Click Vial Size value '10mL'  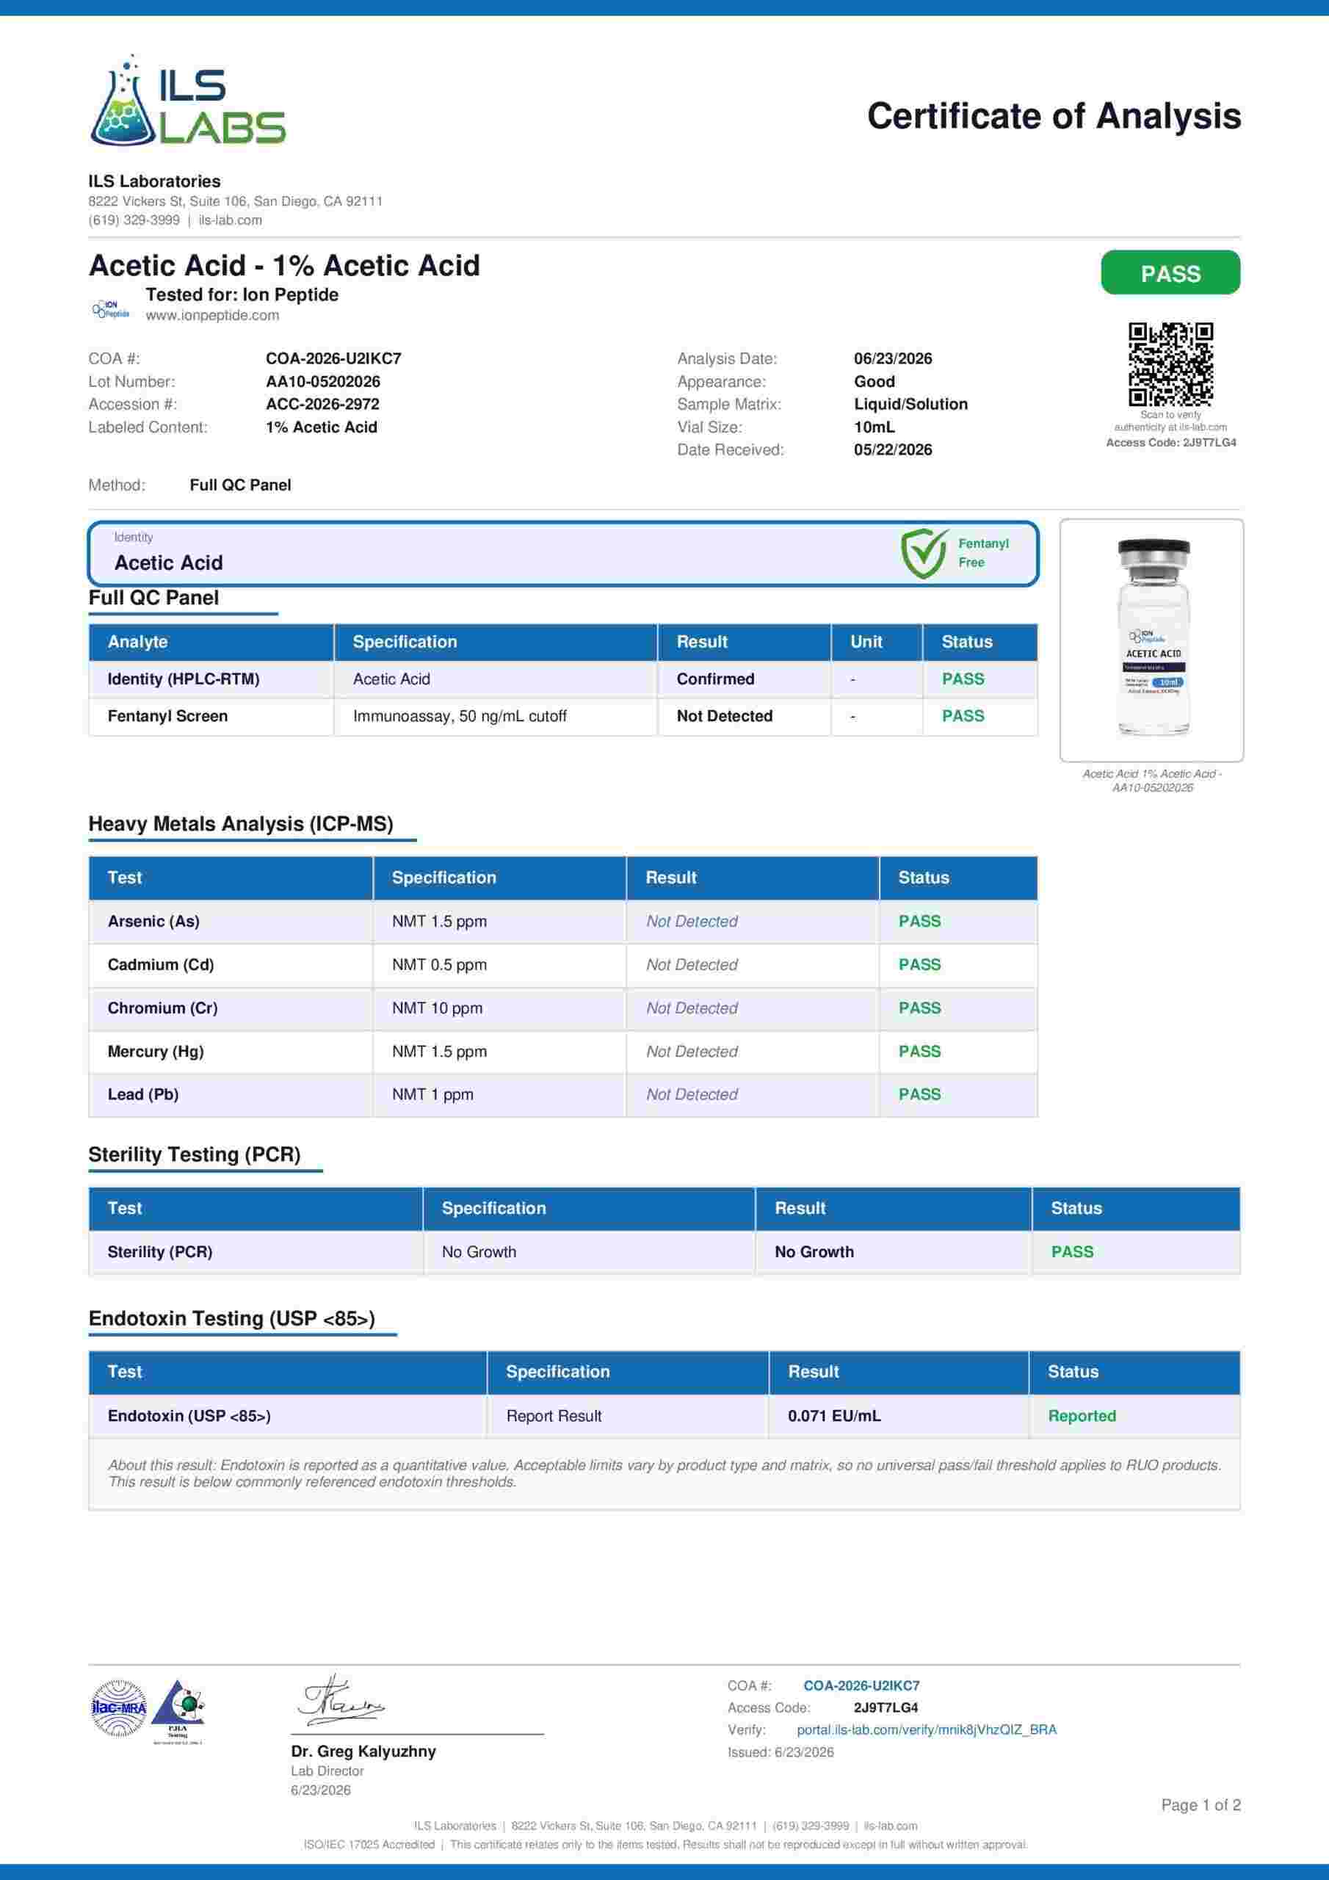pyautogui.click(x=874, y=427)
